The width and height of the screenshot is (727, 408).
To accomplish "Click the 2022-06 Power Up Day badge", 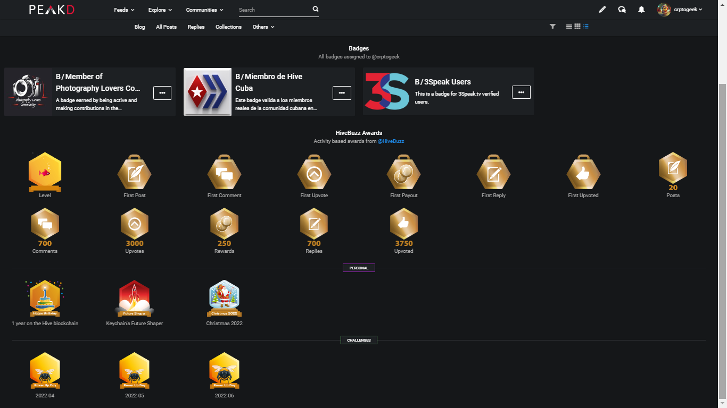I will [224, 371].
